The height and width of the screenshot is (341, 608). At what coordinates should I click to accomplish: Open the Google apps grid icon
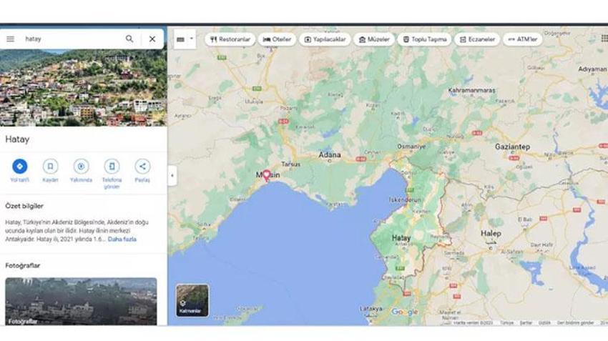tap(604, 39)
